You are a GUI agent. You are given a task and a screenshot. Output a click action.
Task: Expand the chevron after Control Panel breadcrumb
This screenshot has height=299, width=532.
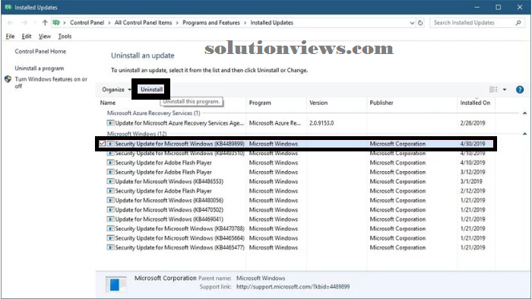pos(109,23)
